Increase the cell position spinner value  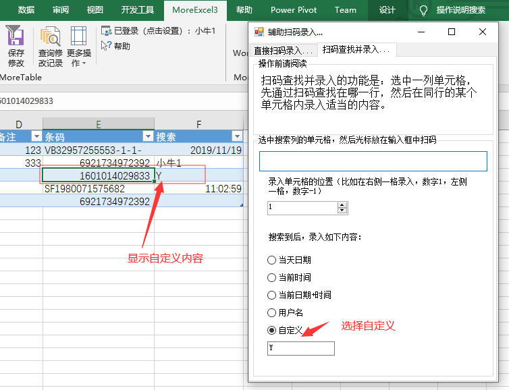(x=342, y=204)
